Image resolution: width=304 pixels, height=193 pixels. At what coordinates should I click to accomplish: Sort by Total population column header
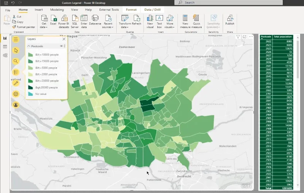(x=283, y=37)
